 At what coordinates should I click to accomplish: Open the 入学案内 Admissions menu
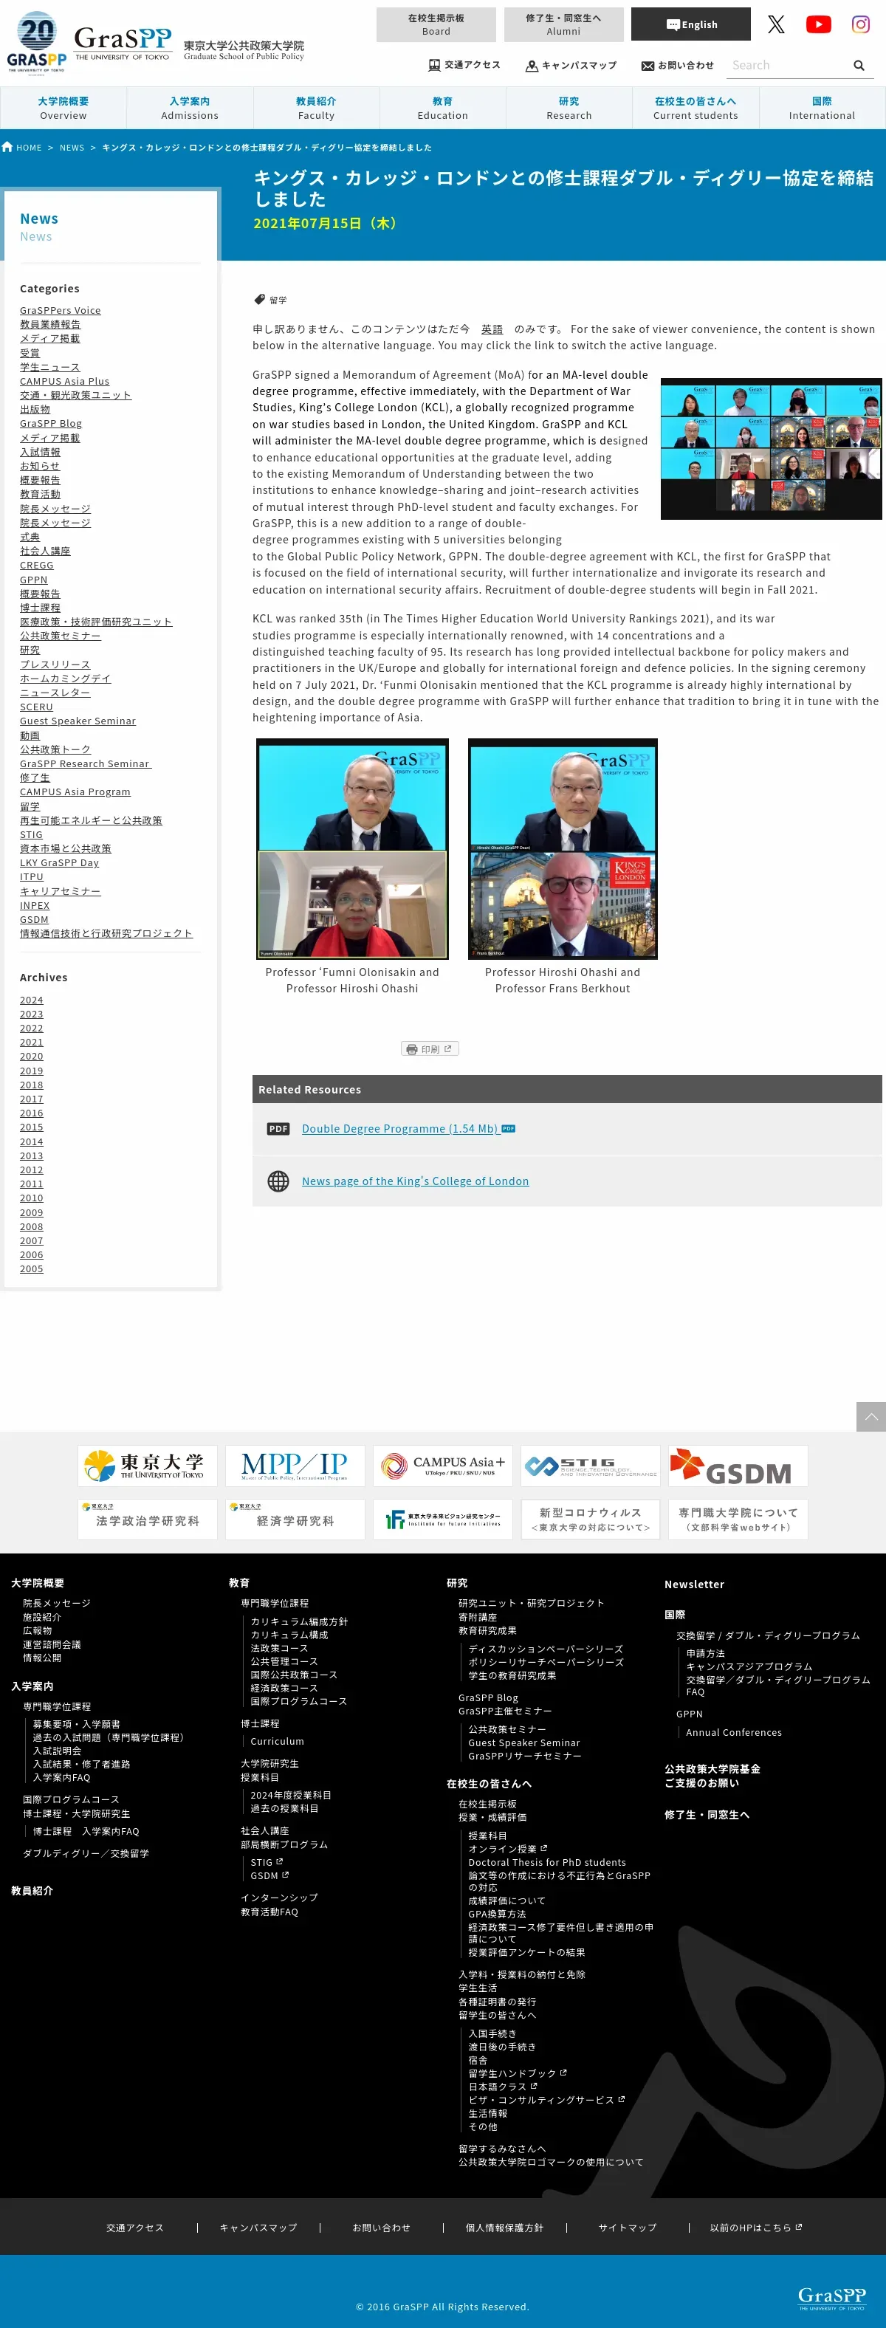[x=190, y=108]
